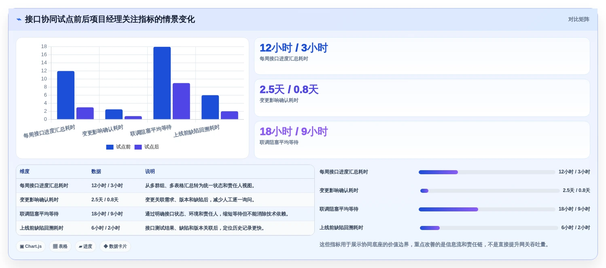
Task: Click description starting 从多群组、多表格汇总
Action: 201,186
